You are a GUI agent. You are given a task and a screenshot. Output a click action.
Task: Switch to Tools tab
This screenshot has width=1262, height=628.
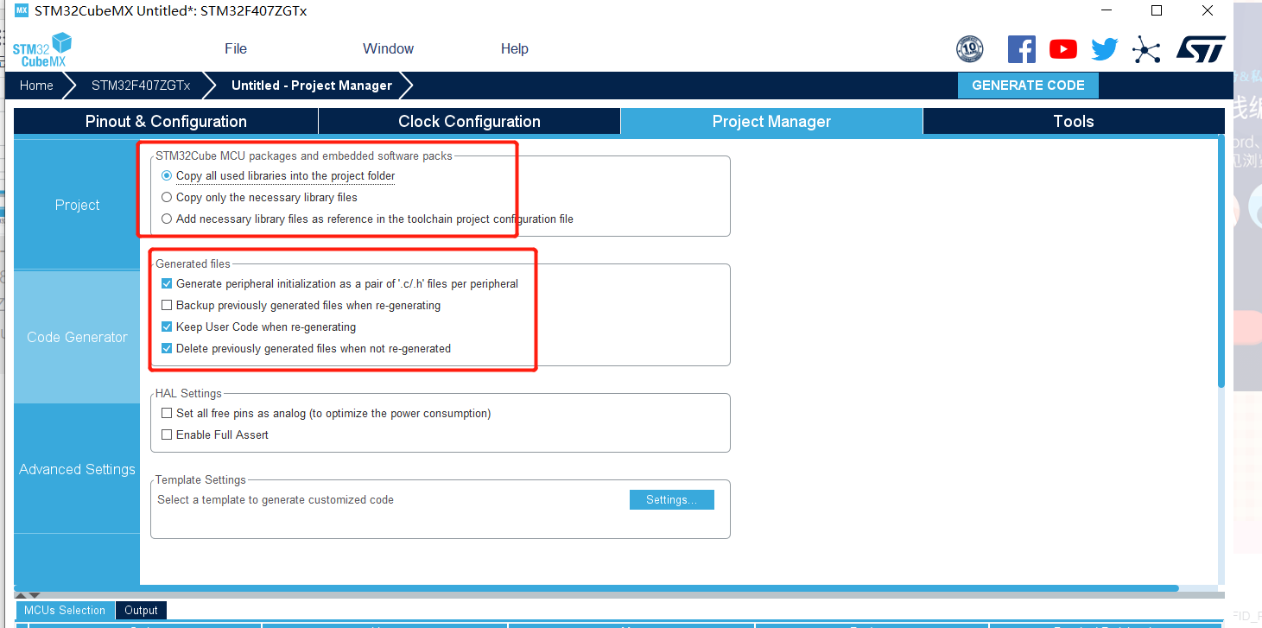[1074, 121]
